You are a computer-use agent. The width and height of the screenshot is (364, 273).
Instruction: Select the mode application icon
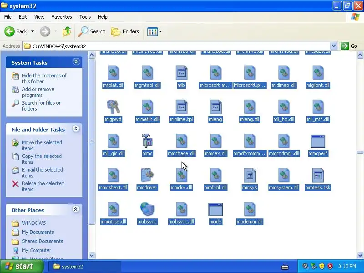pos(215,209)
